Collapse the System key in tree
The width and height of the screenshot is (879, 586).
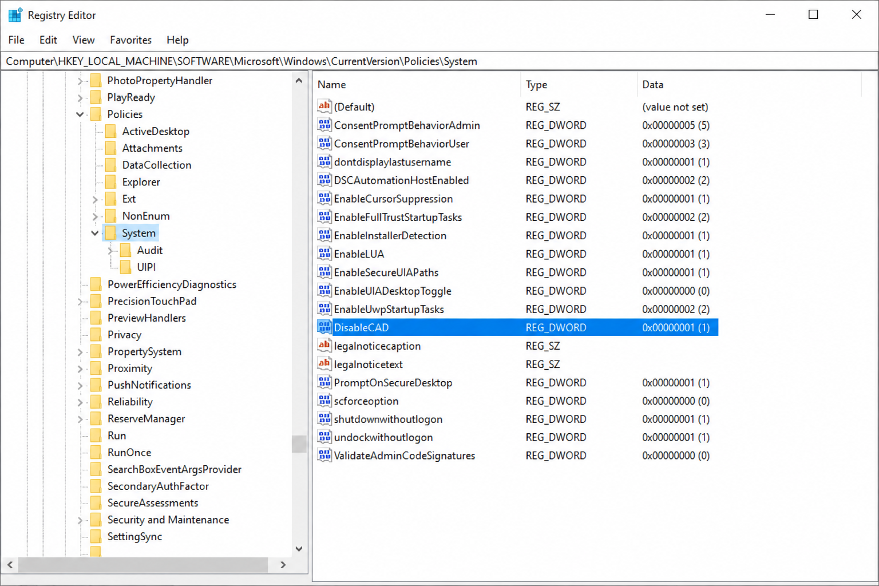pyautogui.click(x=95, y=233)
